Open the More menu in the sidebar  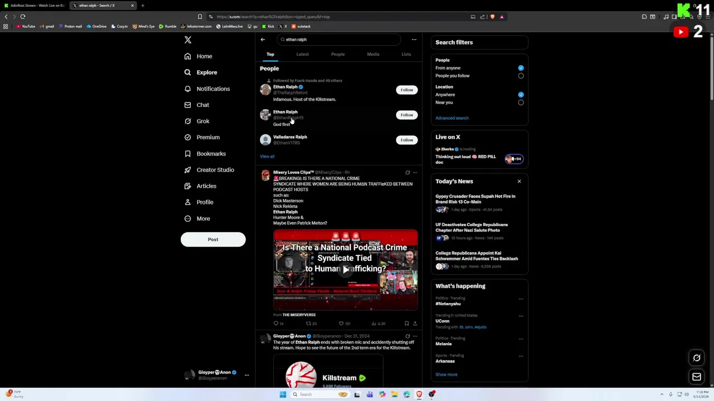click(x=197, y=219)
